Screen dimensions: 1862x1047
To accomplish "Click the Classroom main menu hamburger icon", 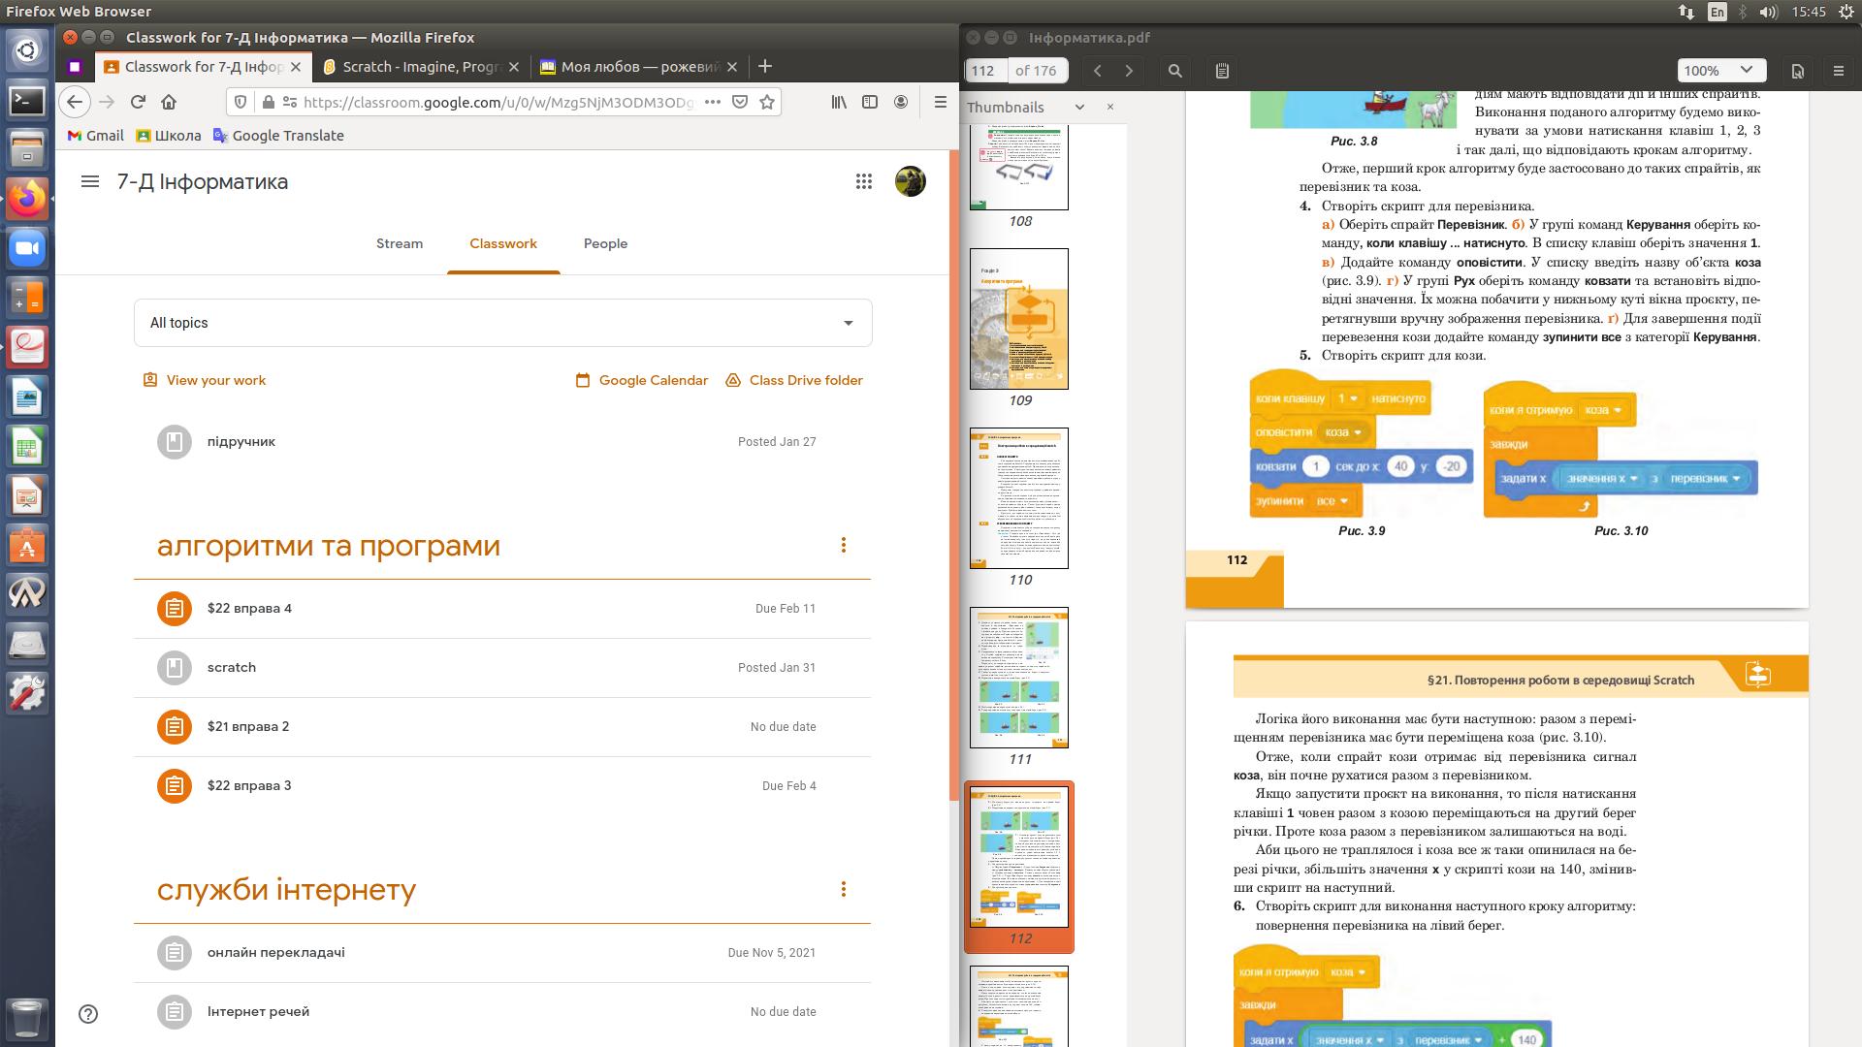I will (90, 181).
